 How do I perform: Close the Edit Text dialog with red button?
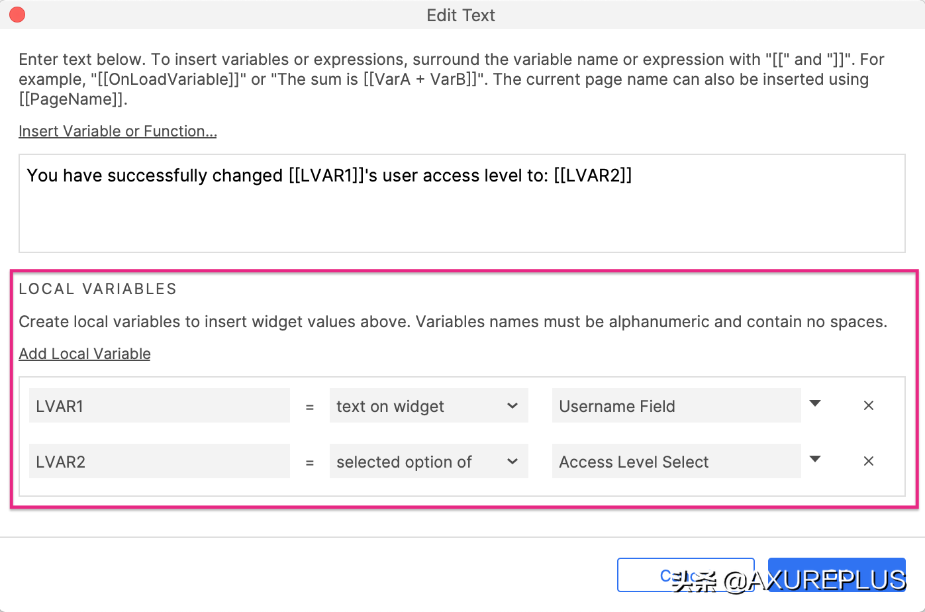[17, 15]
